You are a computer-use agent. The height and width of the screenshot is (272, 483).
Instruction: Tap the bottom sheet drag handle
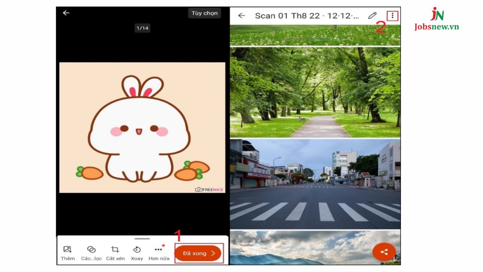(x=142, y=239)
